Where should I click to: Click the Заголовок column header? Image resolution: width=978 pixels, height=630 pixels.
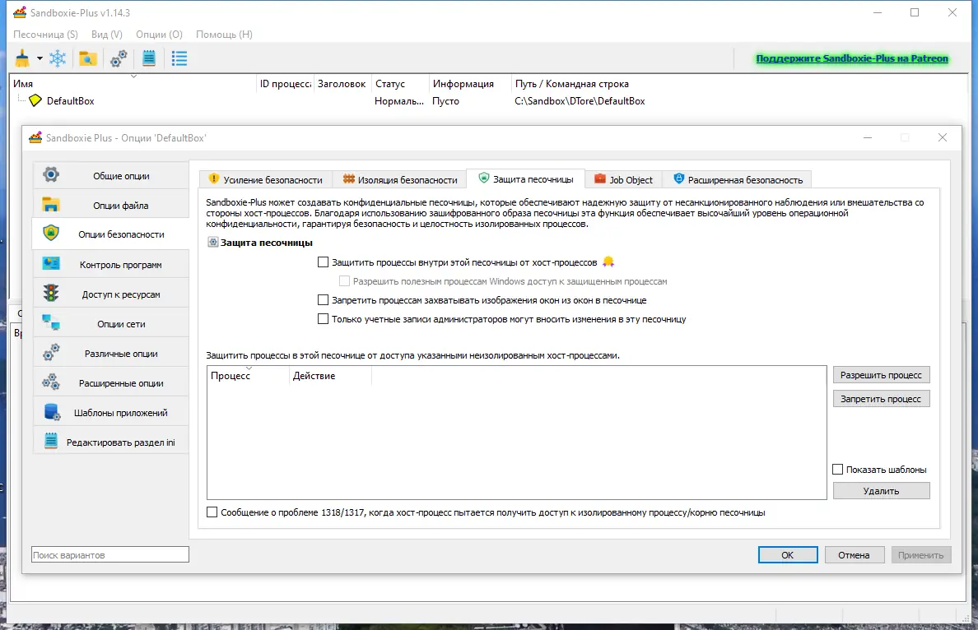(342, 84)
